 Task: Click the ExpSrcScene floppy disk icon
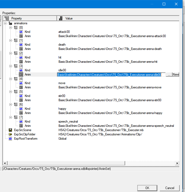coord(10,130)
